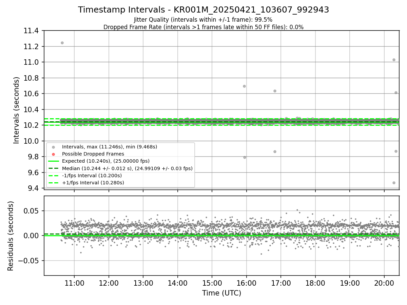Click the red marker icon for Possible Dropped Frames
The image size is (407, 305).
click(x=53, y=154)
